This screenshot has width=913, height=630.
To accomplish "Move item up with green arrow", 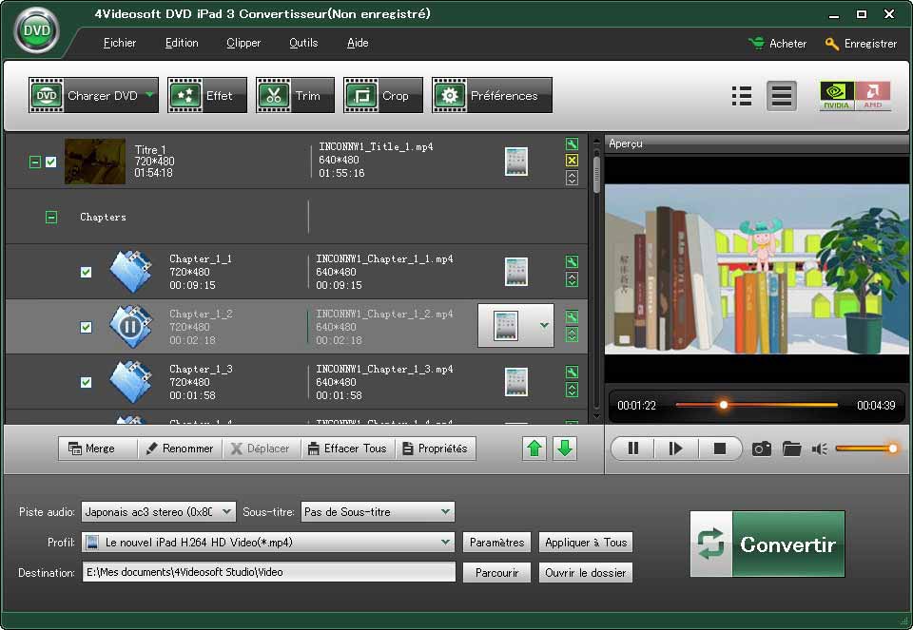I will 534,449.
